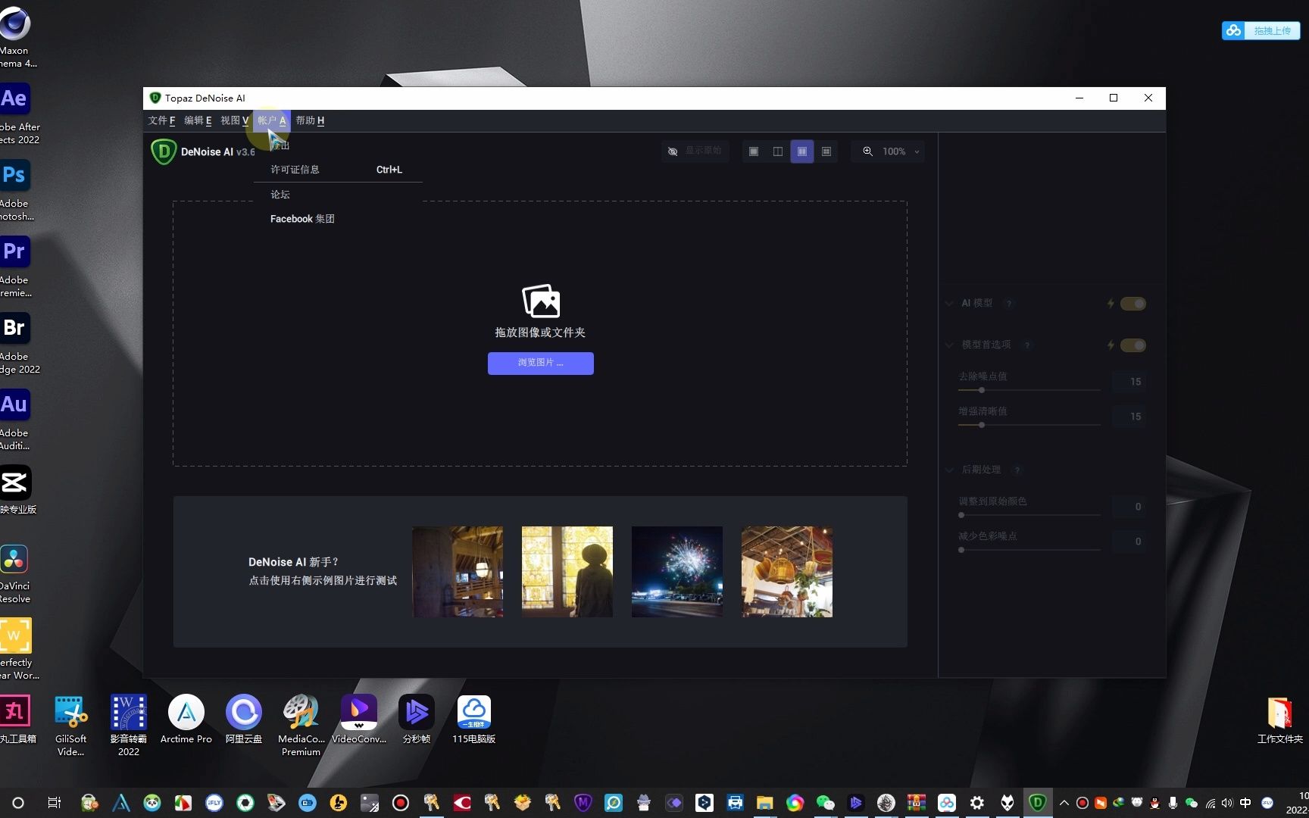
Task: Load the fireworks sample image
Action: [677, 572]
